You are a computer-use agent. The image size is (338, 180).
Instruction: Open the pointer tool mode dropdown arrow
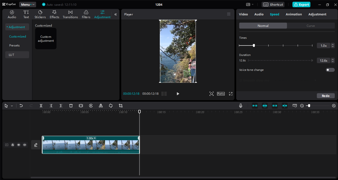[x=12, y=106]
